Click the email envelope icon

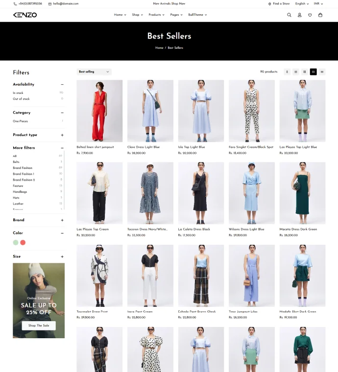[x=50, y=4]
